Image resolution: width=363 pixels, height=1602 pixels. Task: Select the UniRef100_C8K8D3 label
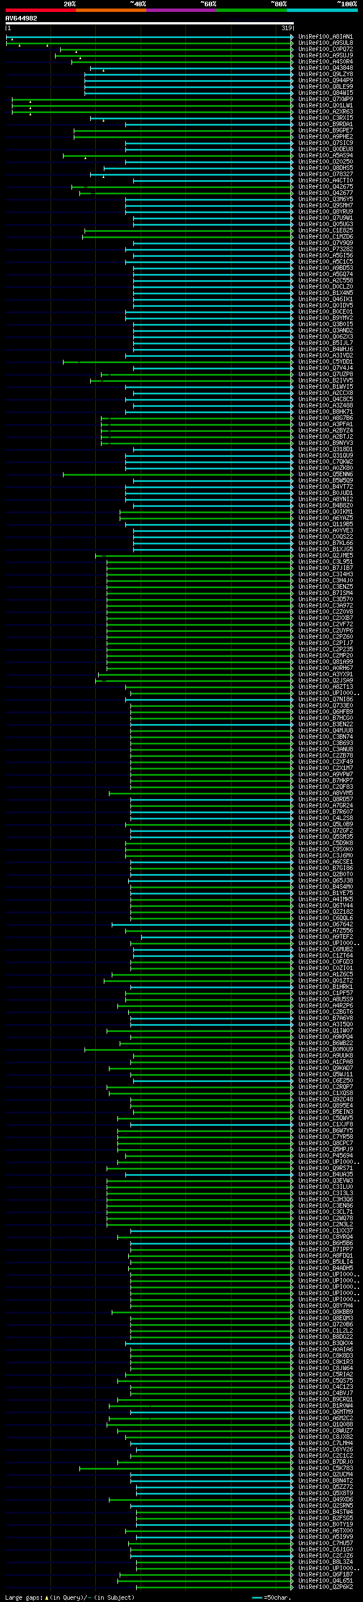[x=325, y=1355]
